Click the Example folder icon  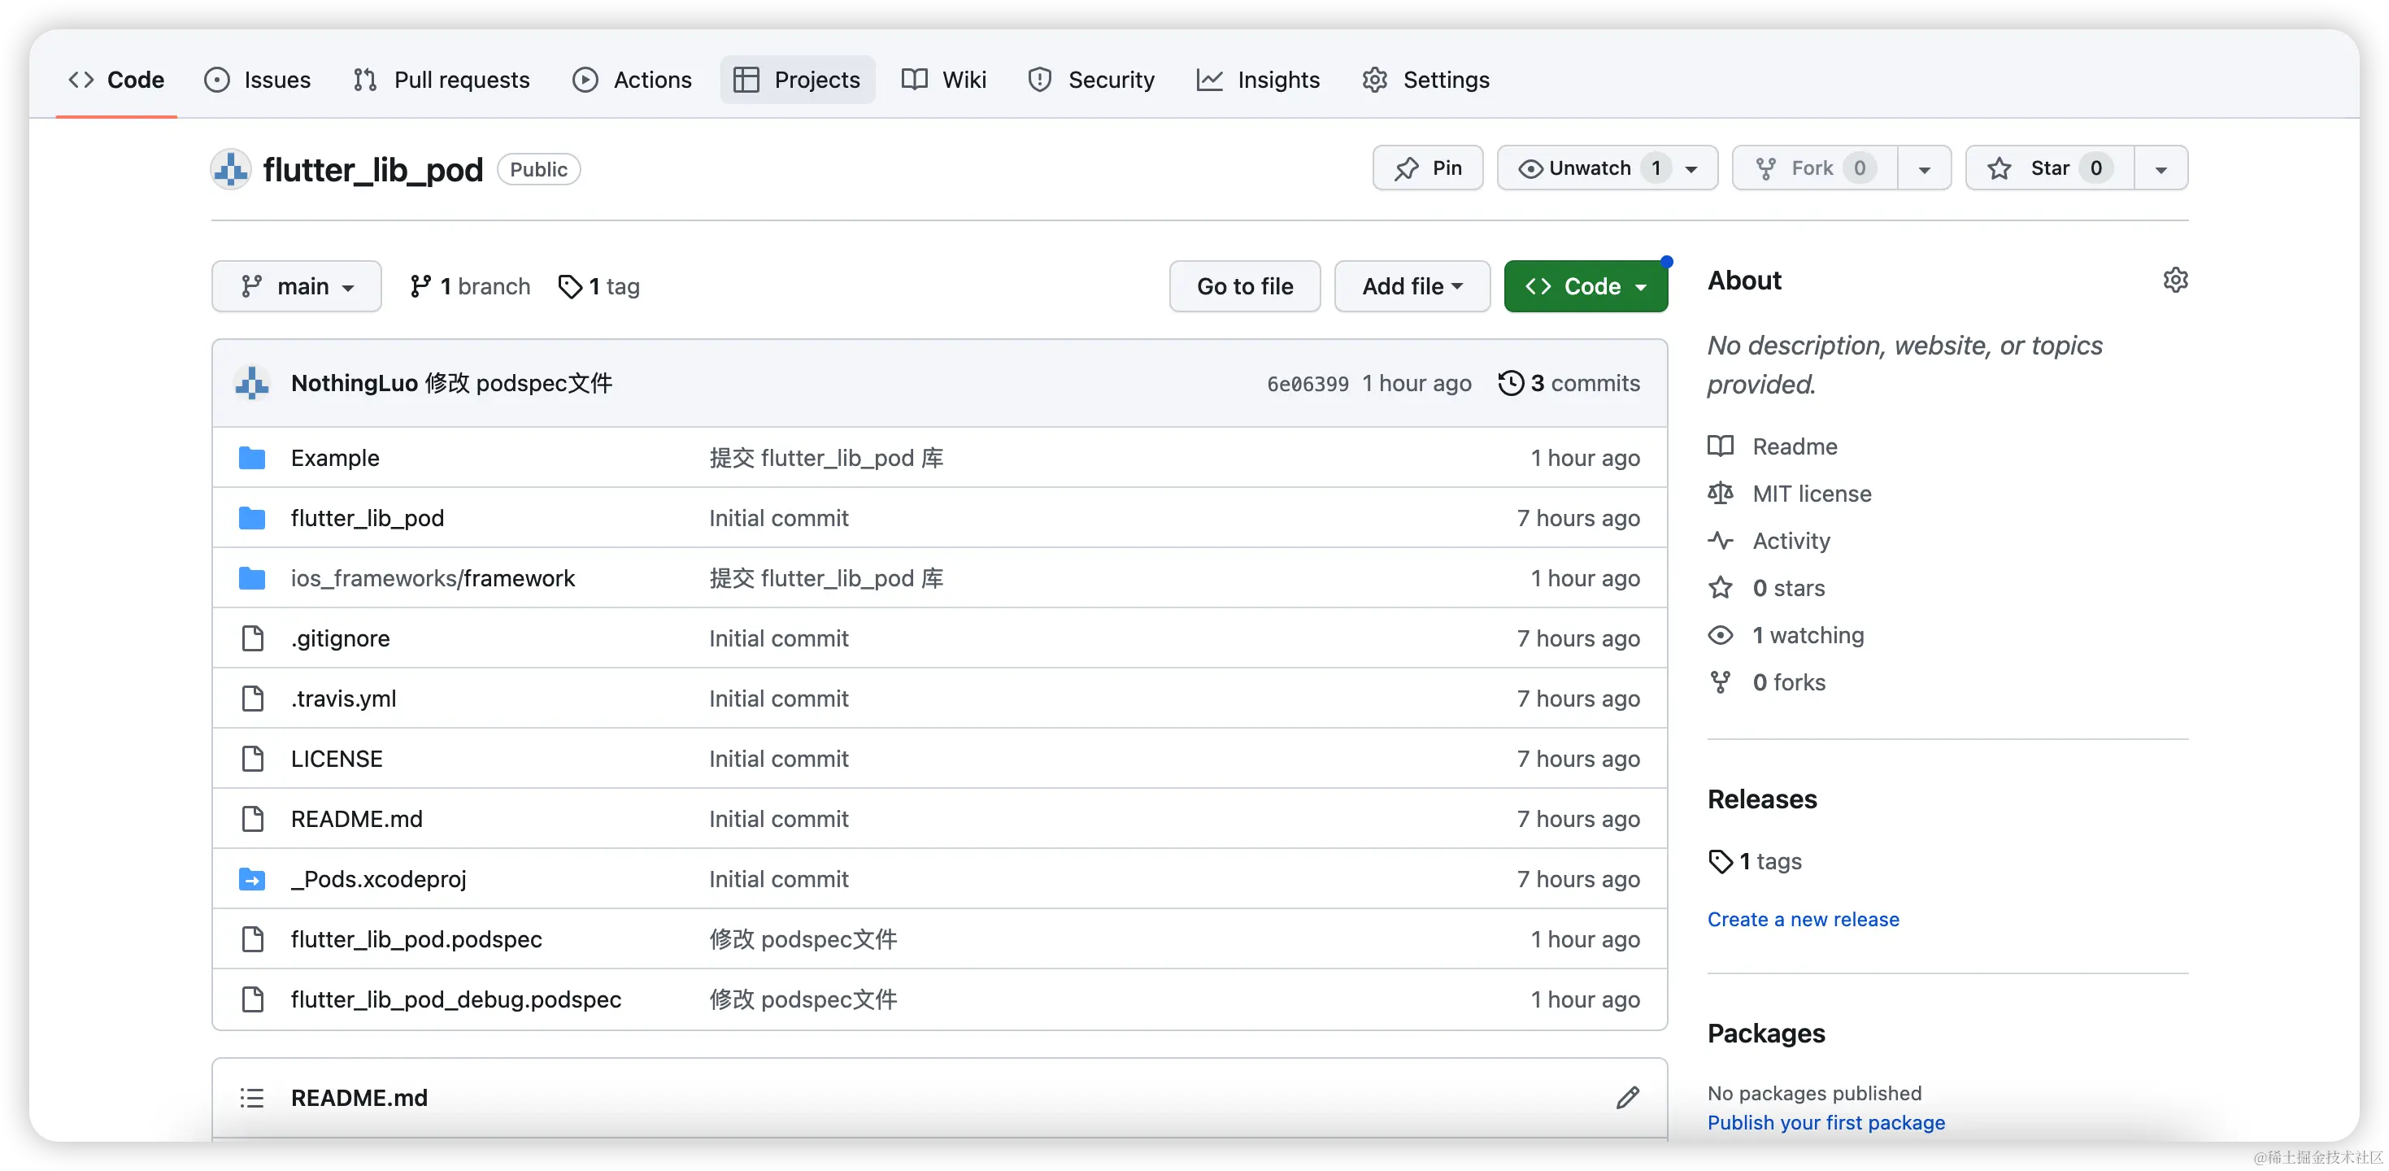[251, 458]
